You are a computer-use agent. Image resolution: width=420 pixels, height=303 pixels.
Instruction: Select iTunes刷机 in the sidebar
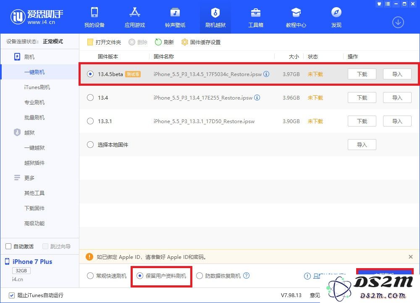pos(37,87)
